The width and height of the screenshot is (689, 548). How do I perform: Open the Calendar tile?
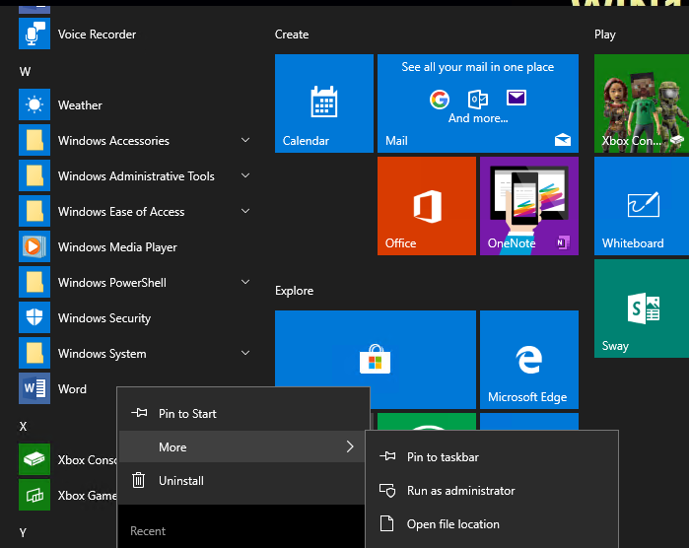pos(324,103)
